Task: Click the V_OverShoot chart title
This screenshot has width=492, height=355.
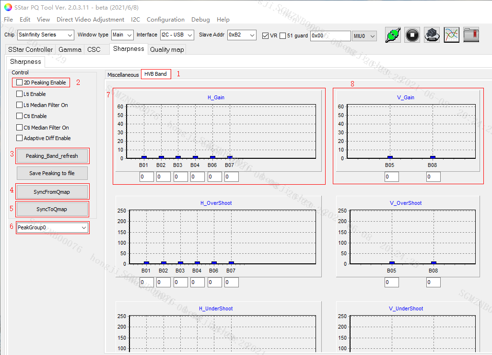Action: 406,203
